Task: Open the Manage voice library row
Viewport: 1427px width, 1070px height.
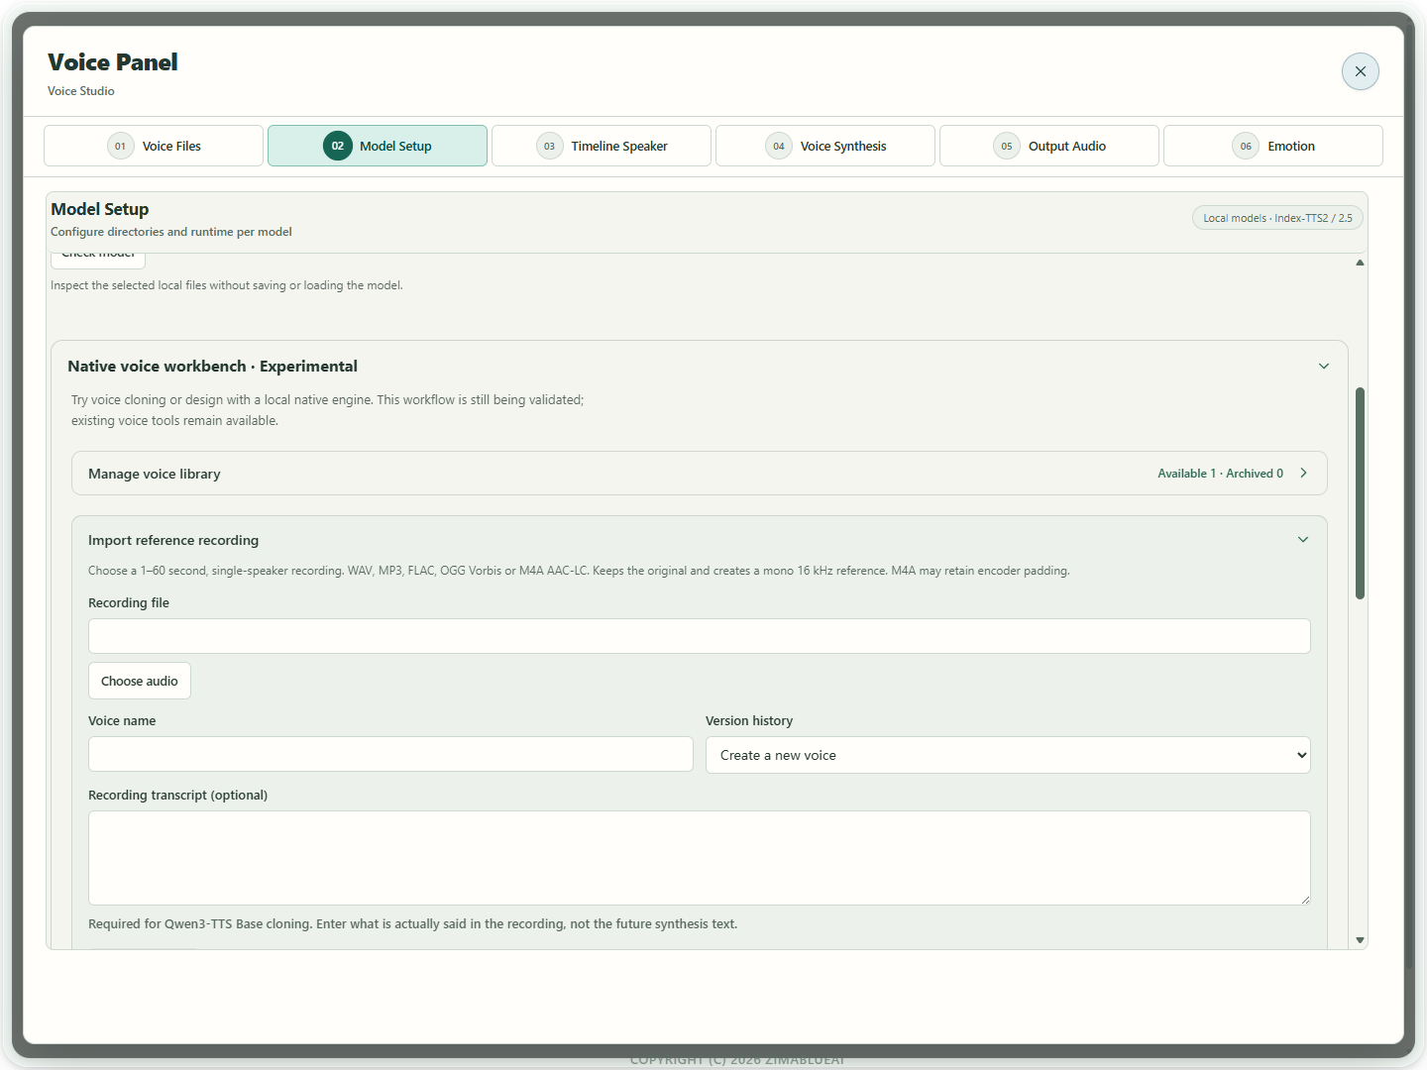Action: pos(700,474)
